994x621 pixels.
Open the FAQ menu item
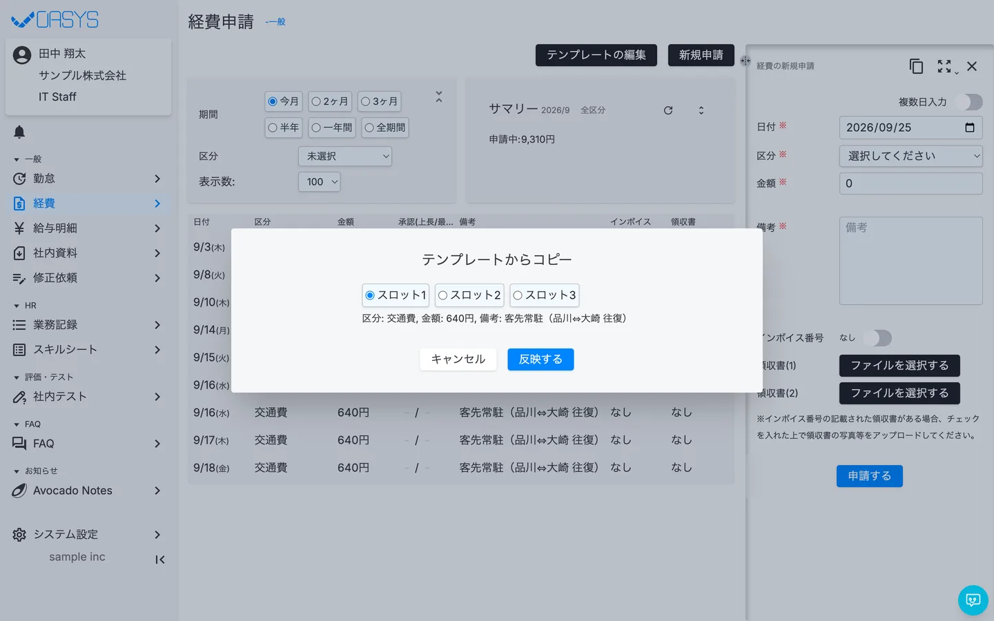click(x=87, y=444)
